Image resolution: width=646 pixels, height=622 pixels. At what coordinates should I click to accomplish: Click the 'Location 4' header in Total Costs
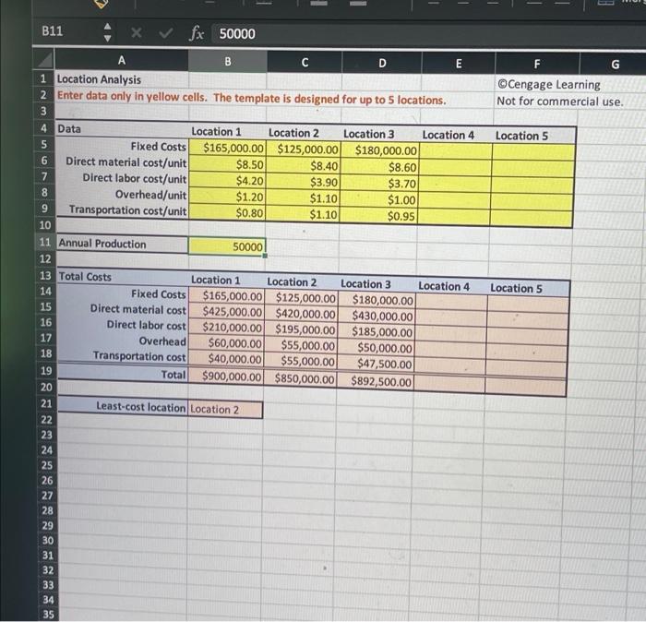(x=444, y=286)
